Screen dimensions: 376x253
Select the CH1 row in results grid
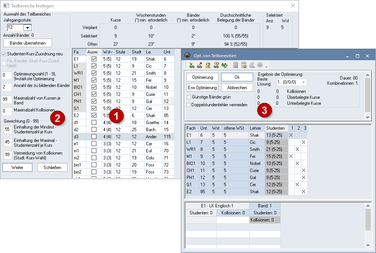click(x=246, y=171)
